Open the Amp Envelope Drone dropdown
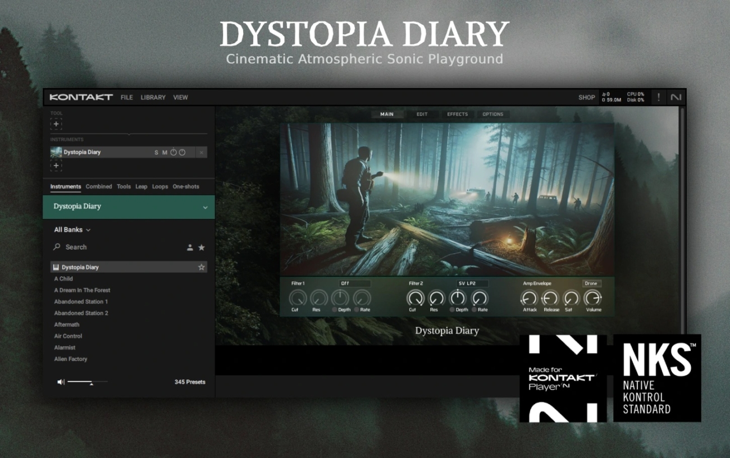 point(591,283)
